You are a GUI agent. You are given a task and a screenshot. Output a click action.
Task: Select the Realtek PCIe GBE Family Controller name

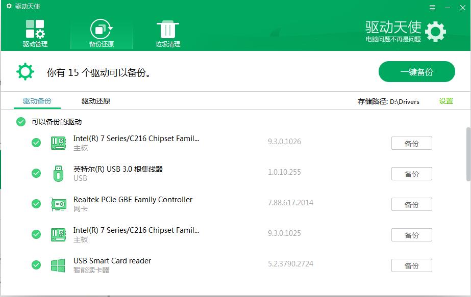(133, 200)
